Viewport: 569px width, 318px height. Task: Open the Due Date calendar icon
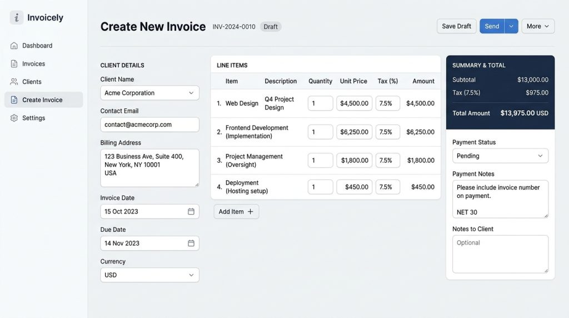click(191, 243)
